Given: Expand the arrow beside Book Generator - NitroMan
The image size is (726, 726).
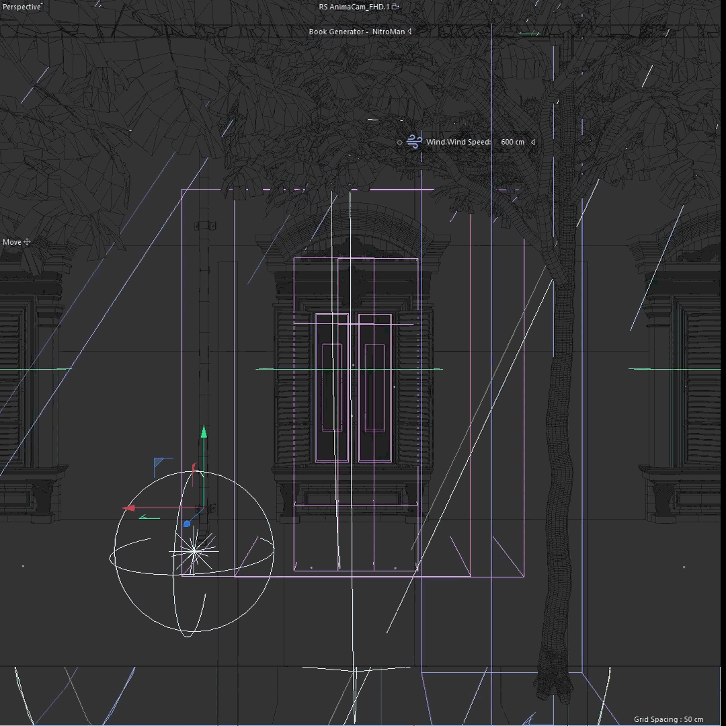Looking at the screenshot, I should pyautogui.click(x=409, y=32).
